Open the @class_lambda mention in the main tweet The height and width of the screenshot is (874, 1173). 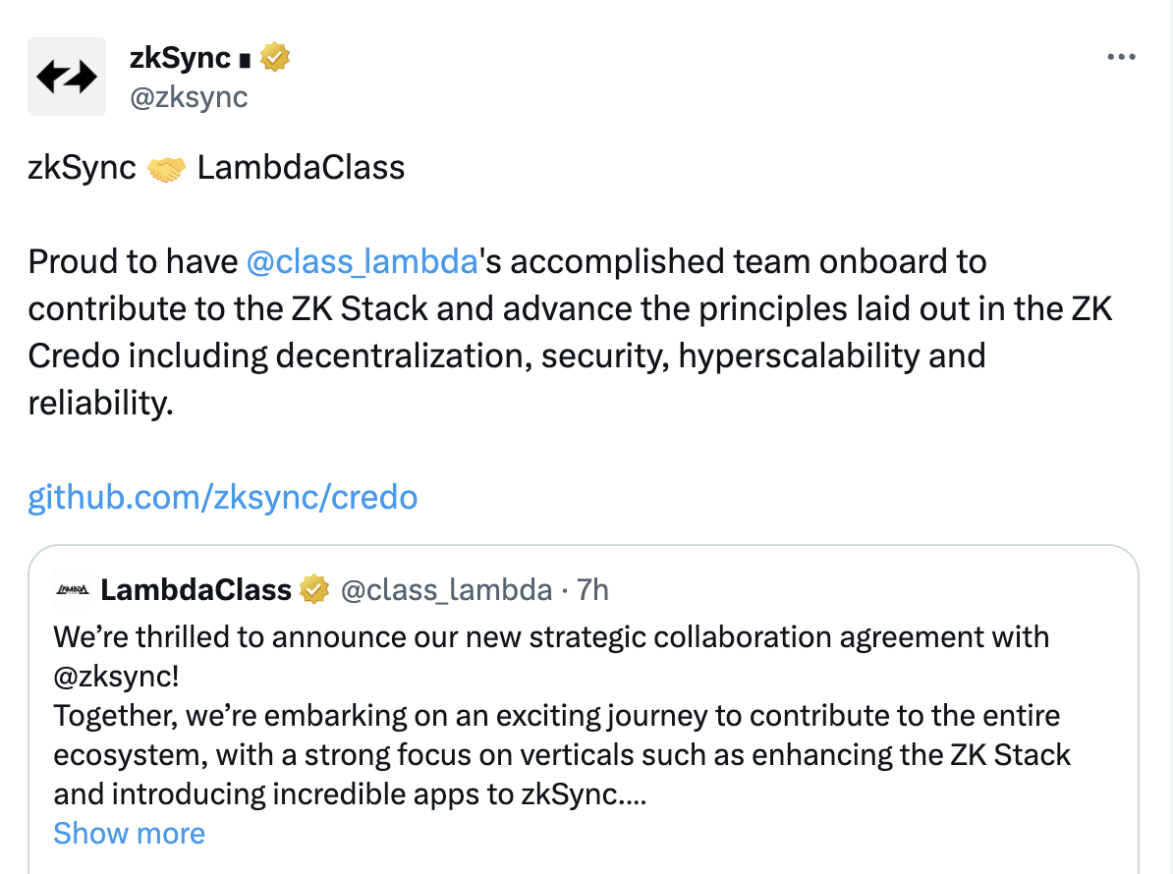pyautogui.click(x=362, y=262)
